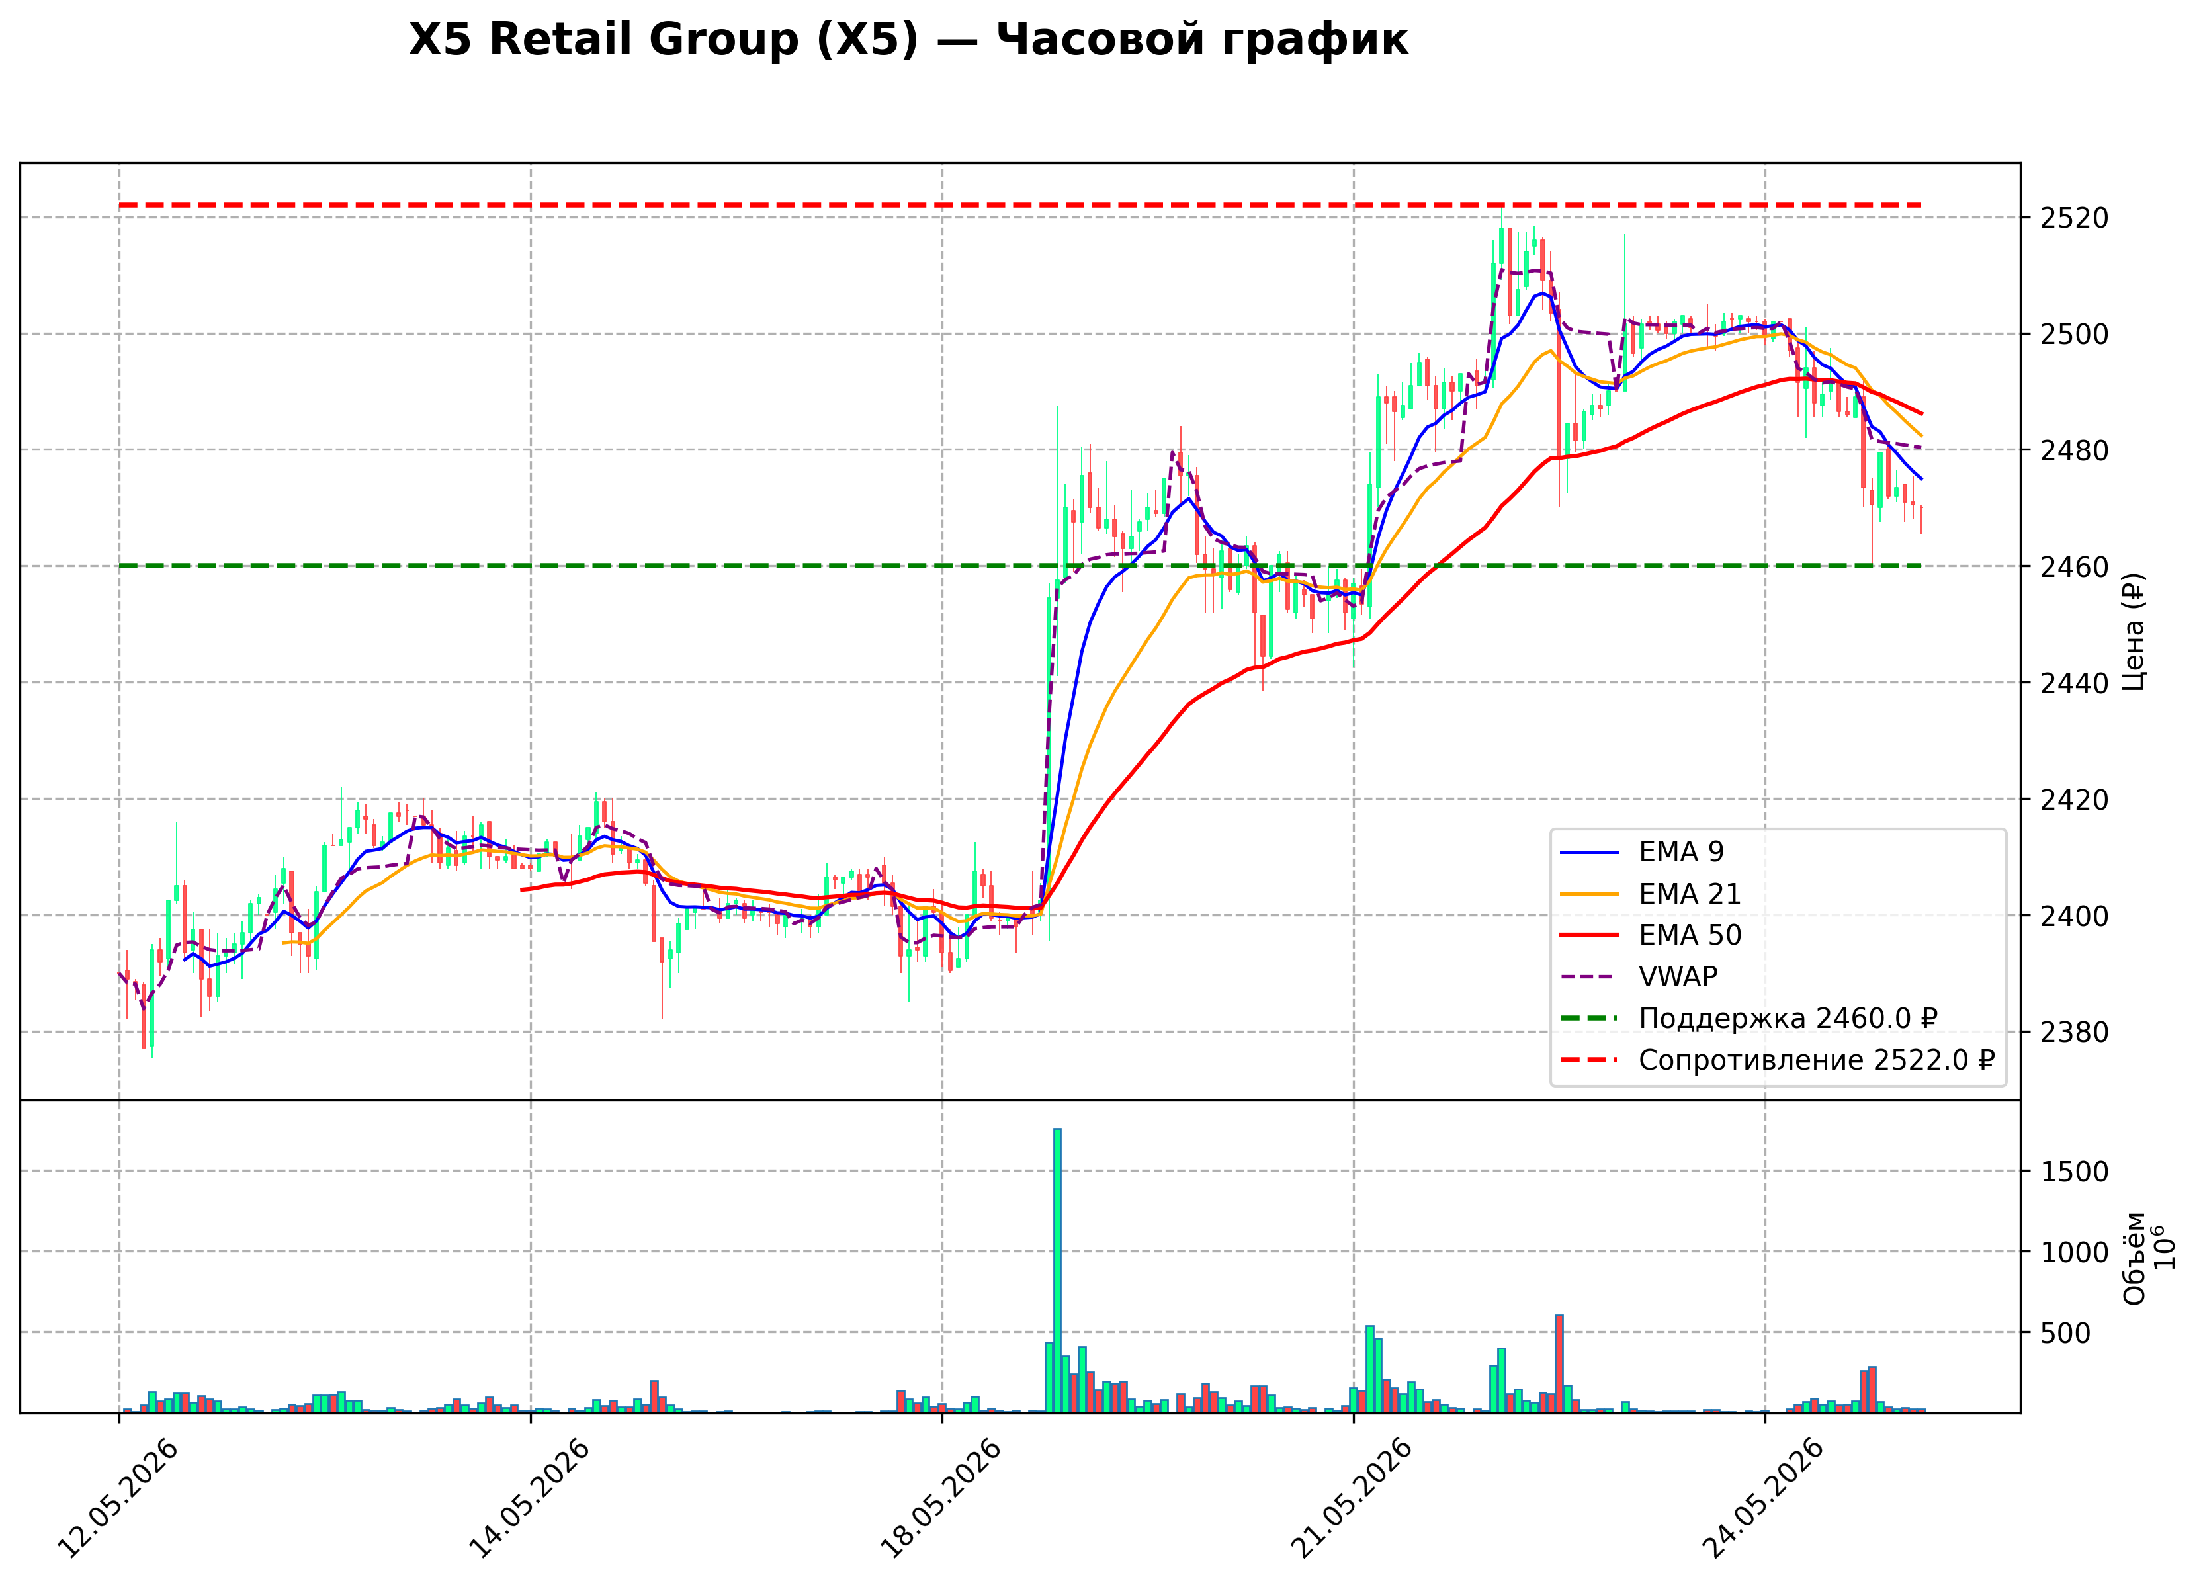This screenshot has height=1583, width=2201.
Task: Click the orange EMA 21 legend line sample
Action: pyautogui.click(x=1590, y=894)
